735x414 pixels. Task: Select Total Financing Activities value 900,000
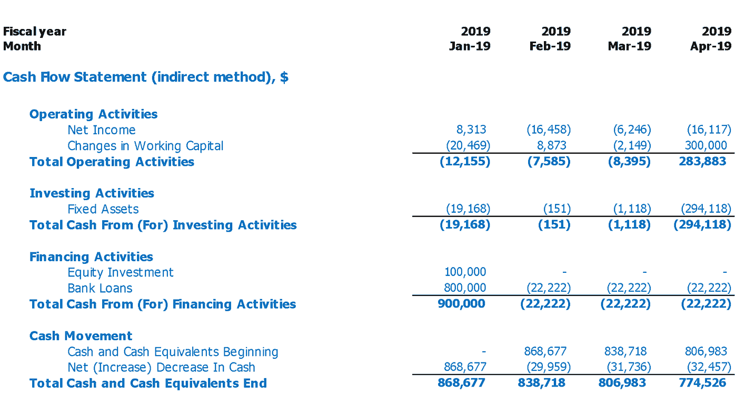click(x=461, y=304)
